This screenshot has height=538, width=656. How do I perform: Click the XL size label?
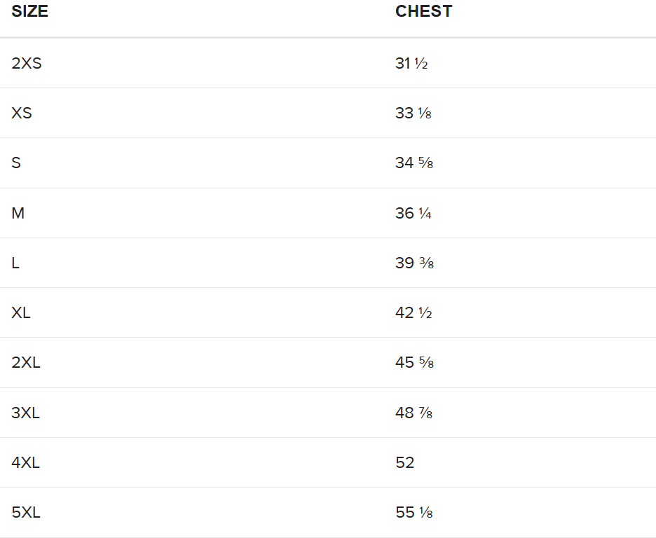coord(21,313)
